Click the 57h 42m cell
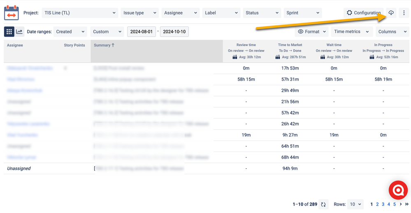 click(x=290, y=112)
